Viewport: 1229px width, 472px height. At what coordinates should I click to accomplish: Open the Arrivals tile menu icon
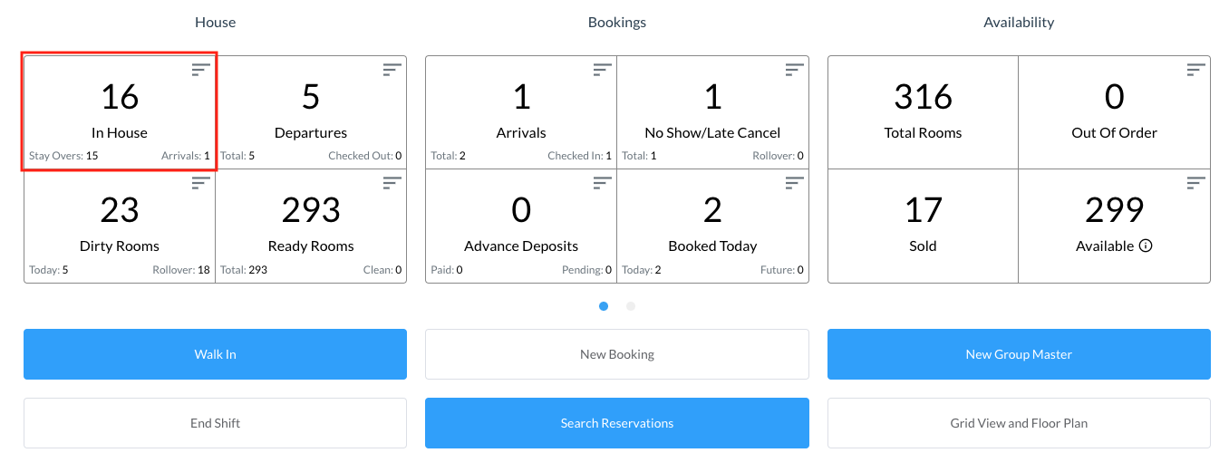click(602, 70)
